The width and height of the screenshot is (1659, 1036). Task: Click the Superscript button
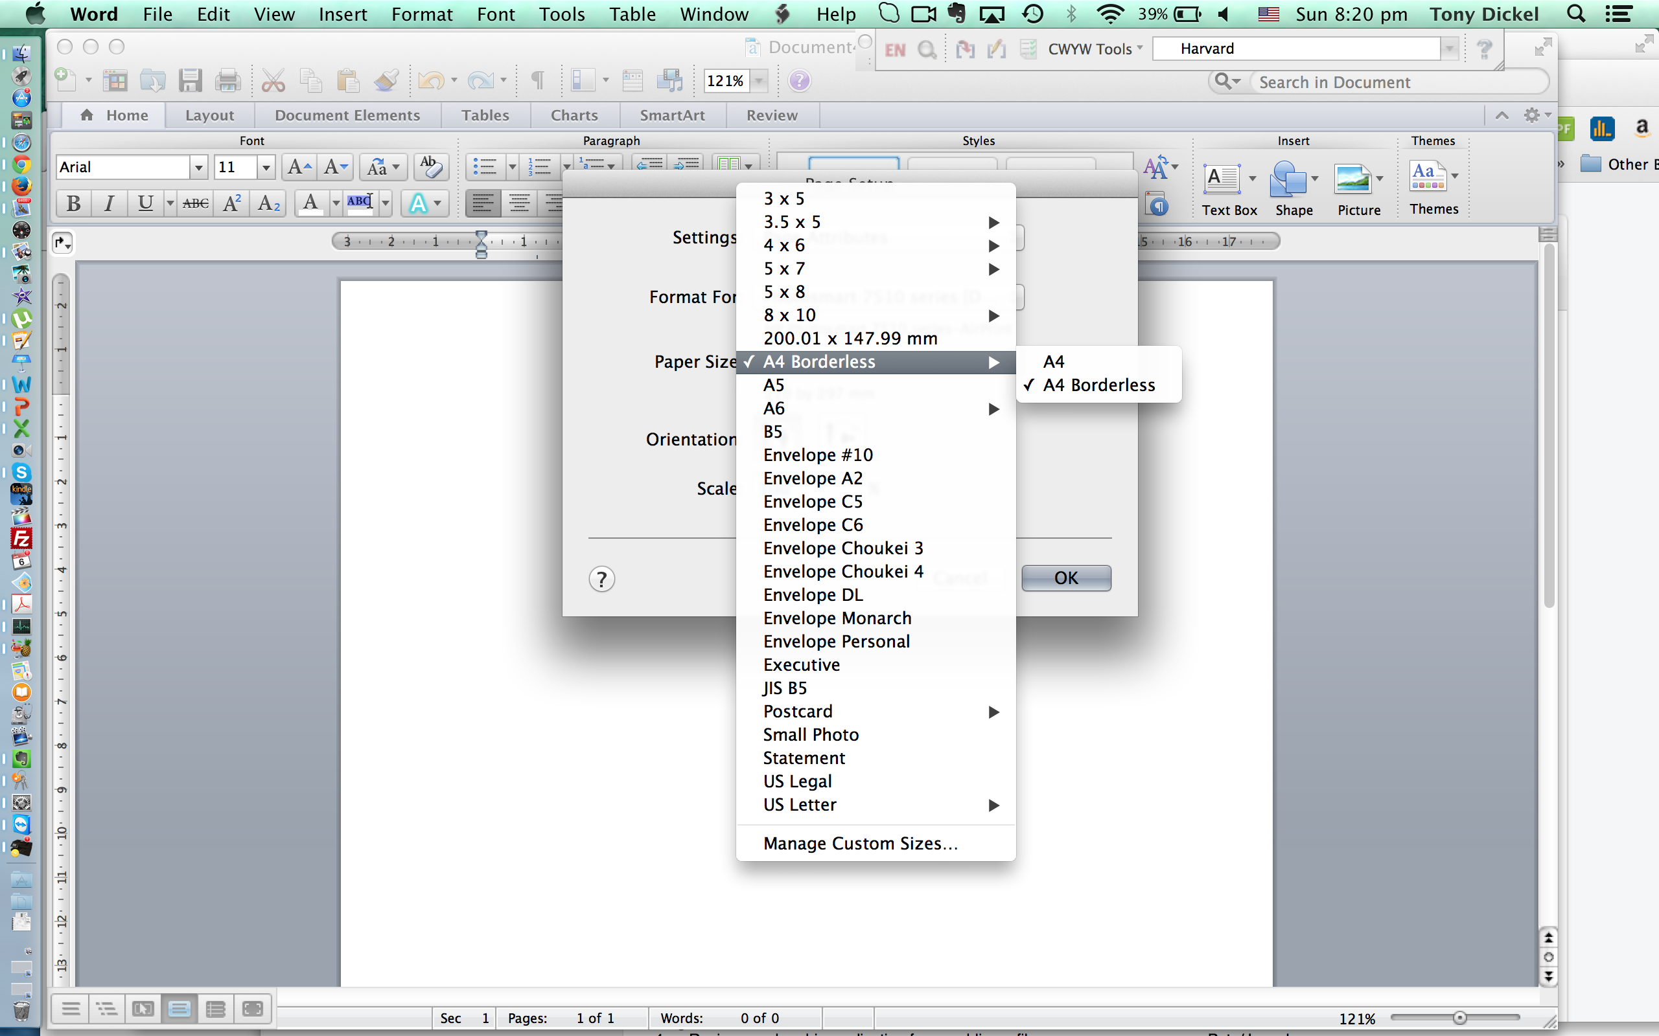pos(232,203)
